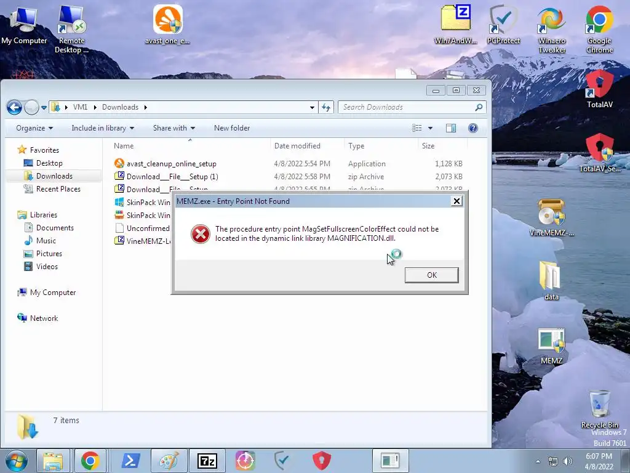Open view options dropdown arrow
The height and width of the screenshot is (473, 630).
pos(430,128)
